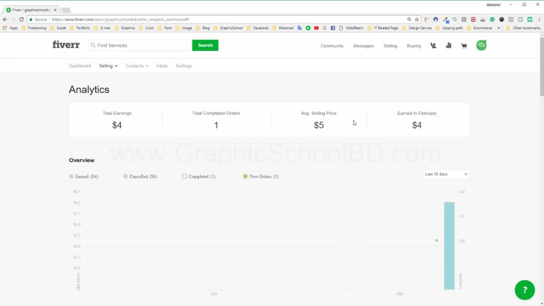544x306 pixels.
Task: Click the secure padlock icon
Action: pos(31,20)
